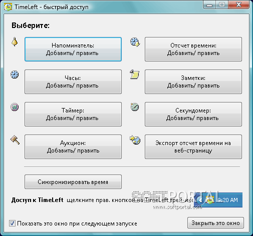Click the digital timer icon beside Таймер

[15, 107]
